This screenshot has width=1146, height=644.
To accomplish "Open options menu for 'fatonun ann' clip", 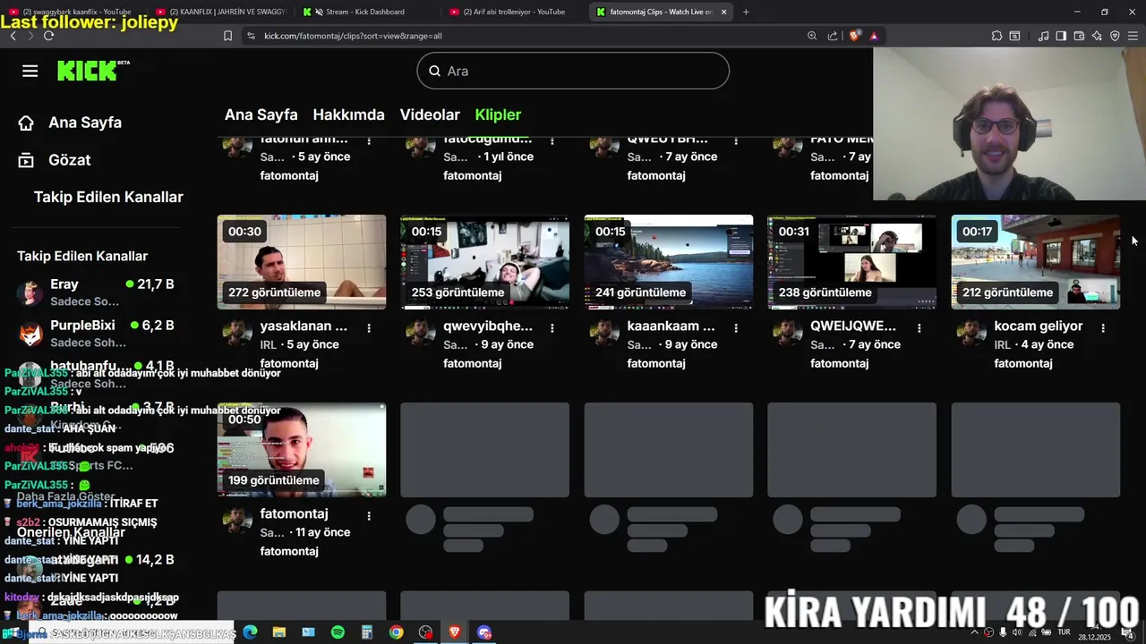I will tap(369, 141).
